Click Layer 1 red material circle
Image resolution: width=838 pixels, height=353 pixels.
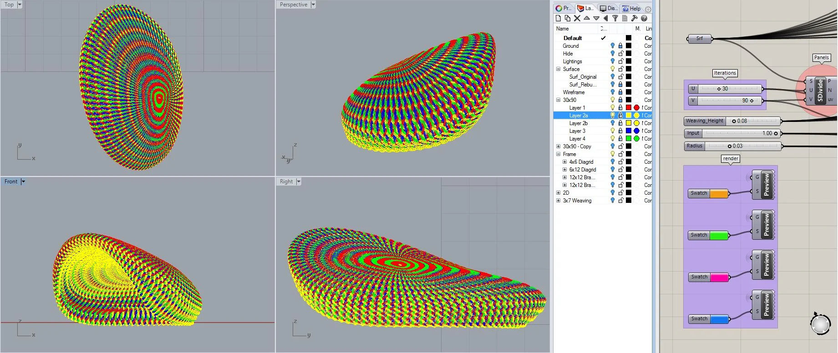pyautogui.click(x=636, y=108)
